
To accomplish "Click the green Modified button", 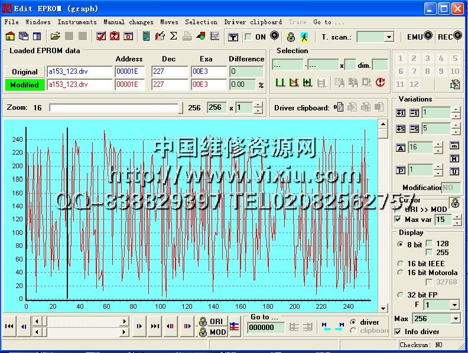I will tap(25, 84).
